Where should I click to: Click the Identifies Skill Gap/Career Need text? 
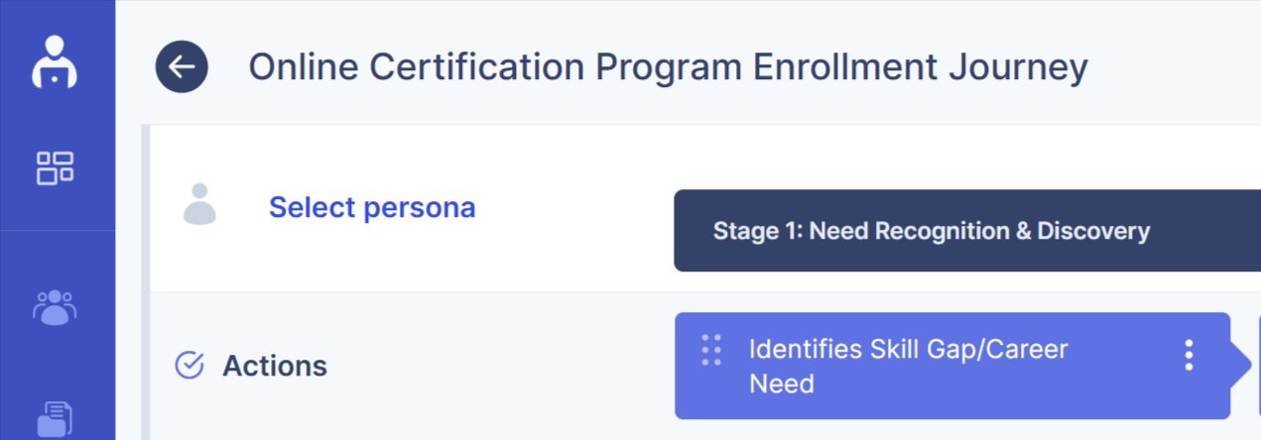tap(908, 366)
